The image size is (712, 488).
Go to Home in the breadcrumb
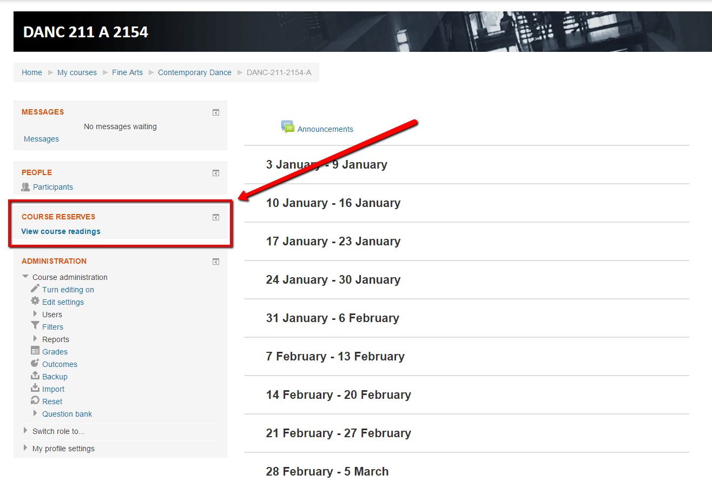click(32, 72)
